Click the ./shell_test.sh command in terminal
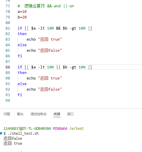 point(23,134)
